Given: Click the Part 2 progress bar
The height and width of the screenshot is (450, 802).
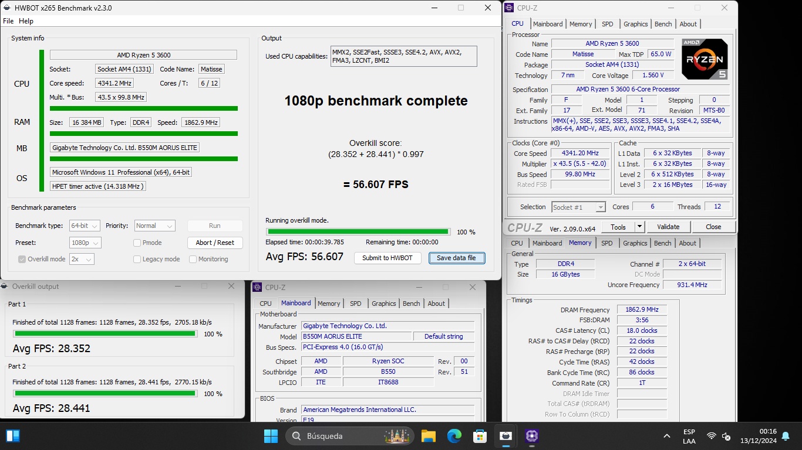Looking at the screenshot, I should 105,393.
